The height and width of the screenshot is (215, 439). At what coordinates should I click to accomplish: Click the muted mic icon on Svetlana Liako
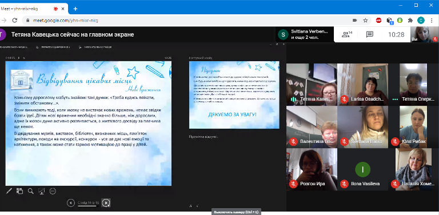(344, 142)
